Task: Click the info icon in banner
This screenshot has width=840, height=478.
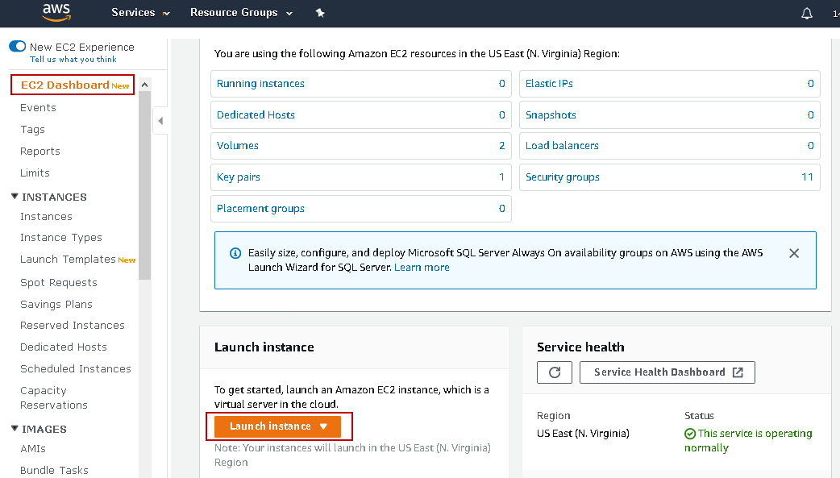Action: tap(233, 253)
